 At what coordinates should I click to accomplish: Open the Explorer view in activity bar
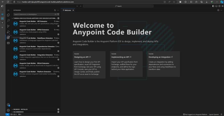8,15
